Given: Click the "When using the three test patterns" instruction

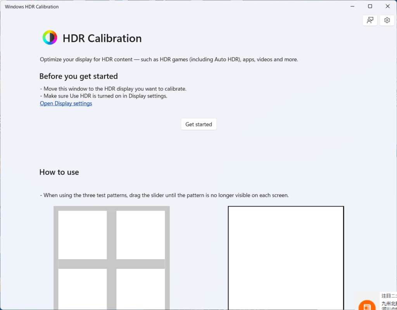Looking at the screenshot, I should click(x=164, y=195).
